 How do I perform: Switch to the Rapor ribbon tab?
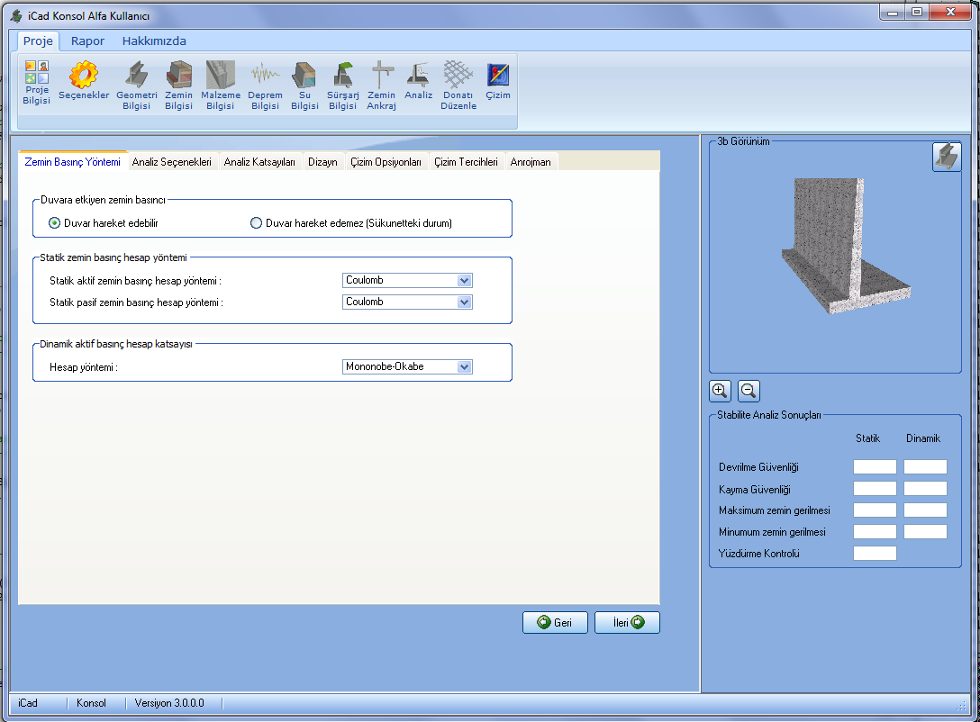tap(87, 41)
